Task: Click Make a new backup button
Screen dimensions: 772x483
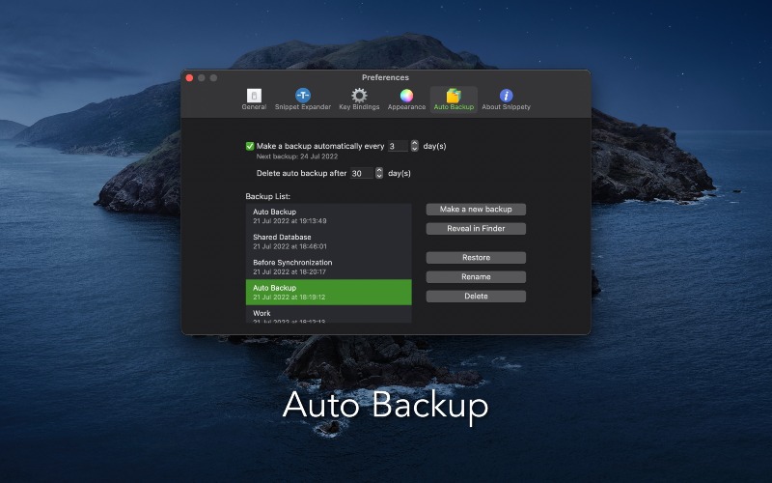Action: coord(476,210)
